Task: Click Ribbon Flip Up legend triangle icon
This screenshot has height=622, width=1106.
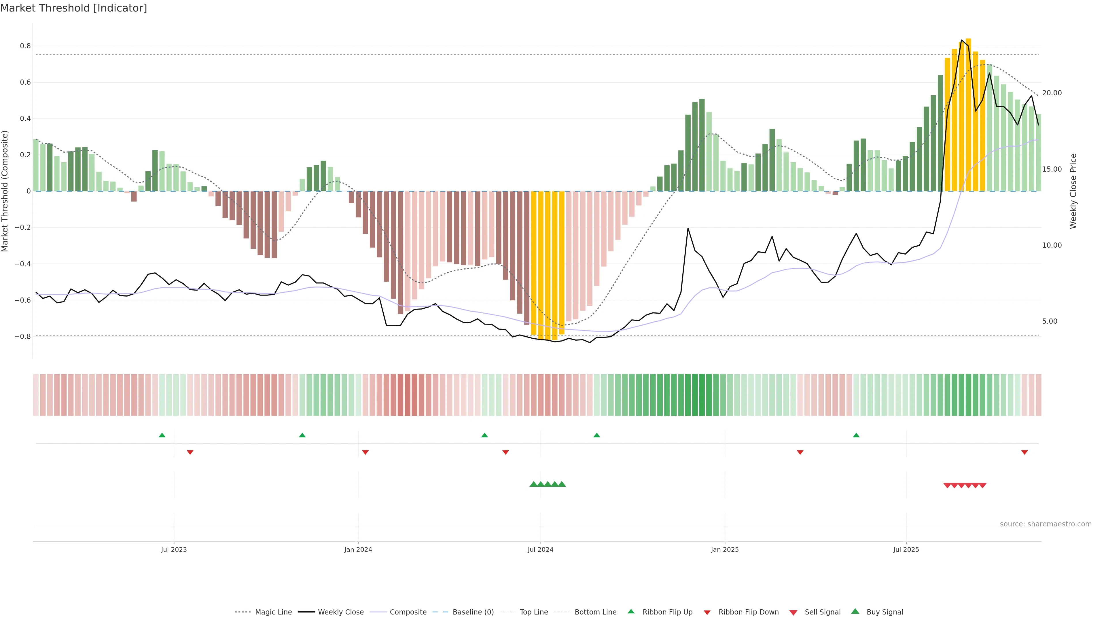Action: click(x=631, y=611)
